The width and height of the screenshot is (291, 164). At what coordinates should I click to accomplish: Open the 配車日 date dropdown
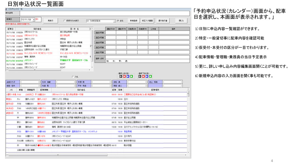click(34, 20)
